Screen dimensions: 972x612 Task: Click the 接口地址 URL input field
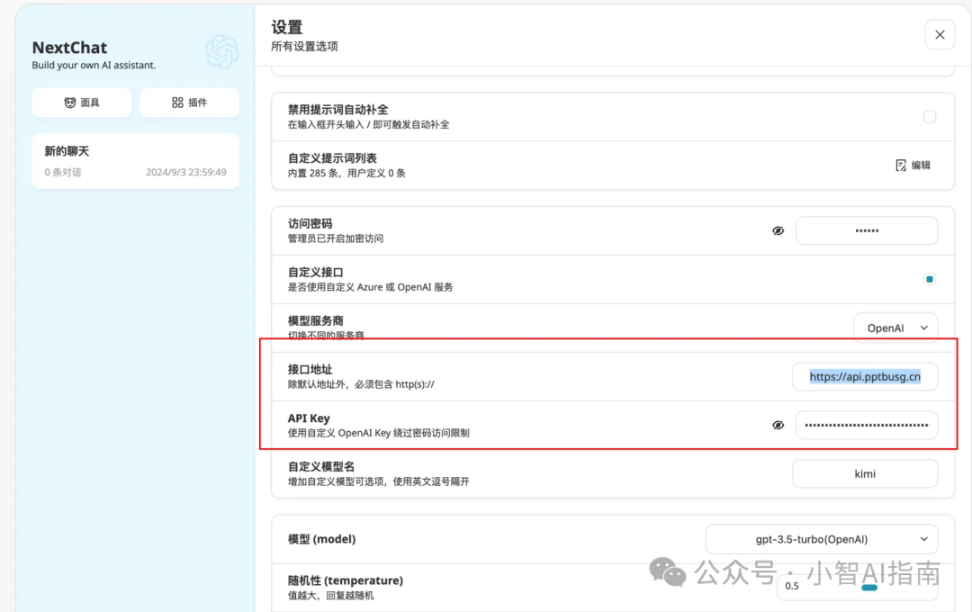tap(865, 376)
